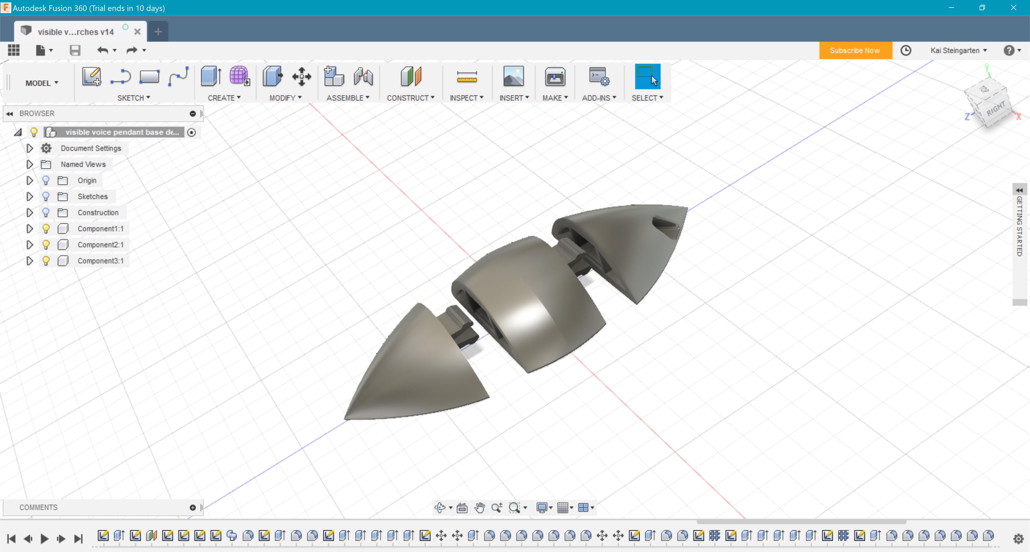
Task: Click the Scripts and Add-Ins icon
Action: pyautogui.click(x=599, y=76)
